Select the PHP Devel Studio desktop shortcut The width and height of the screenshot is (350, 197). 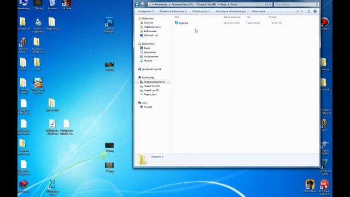(x=324, y=187)
